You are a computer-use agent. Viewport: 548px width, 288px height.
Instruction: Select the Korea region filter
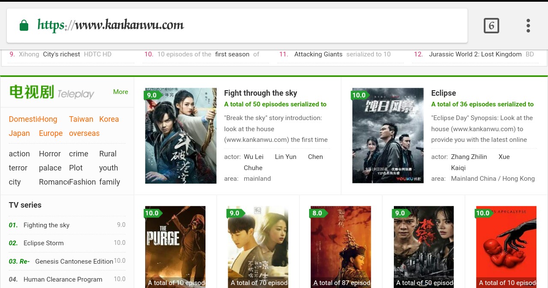[x=109, y=119]
